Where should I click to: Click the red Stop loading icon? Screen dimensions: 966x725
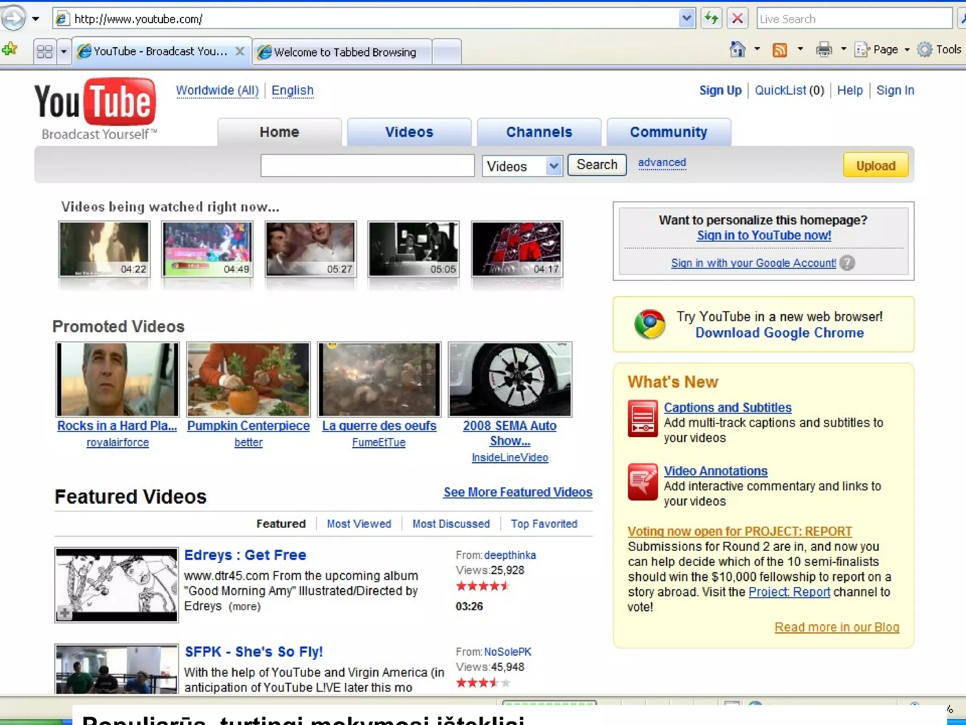point(737,19)
